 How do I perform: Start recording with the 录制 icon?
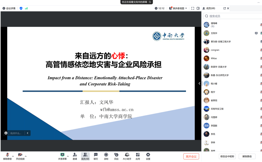click(x=106, y=155)
